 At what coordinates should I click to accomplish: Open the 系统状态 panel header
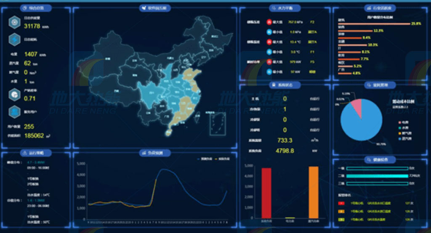coord(285,85)
